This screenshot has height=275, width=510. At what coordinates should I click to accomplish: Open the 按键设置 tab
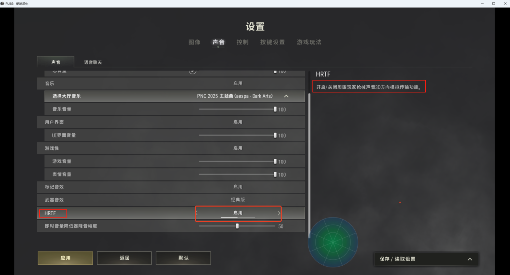272,42
